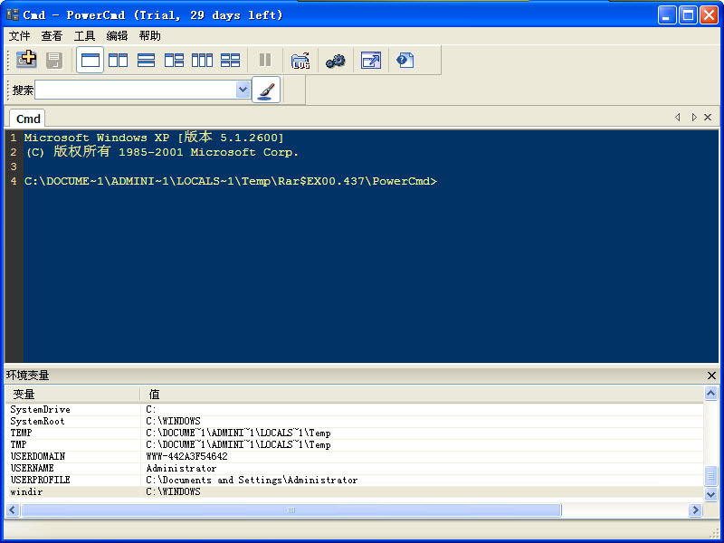This screenshot has width=724, height=543.
Task: Click the new command window icon
Action: pos(27,61)
